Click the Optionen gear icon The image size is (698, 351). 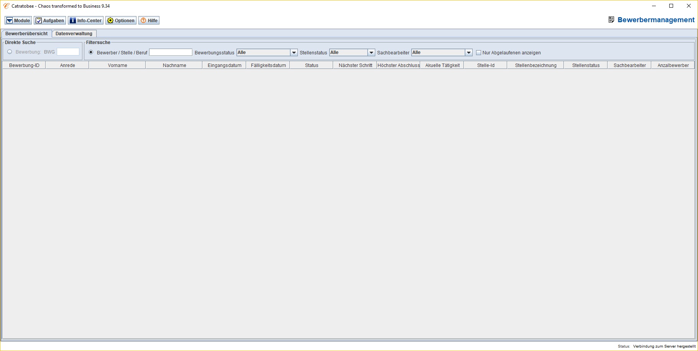pos(110,21)
